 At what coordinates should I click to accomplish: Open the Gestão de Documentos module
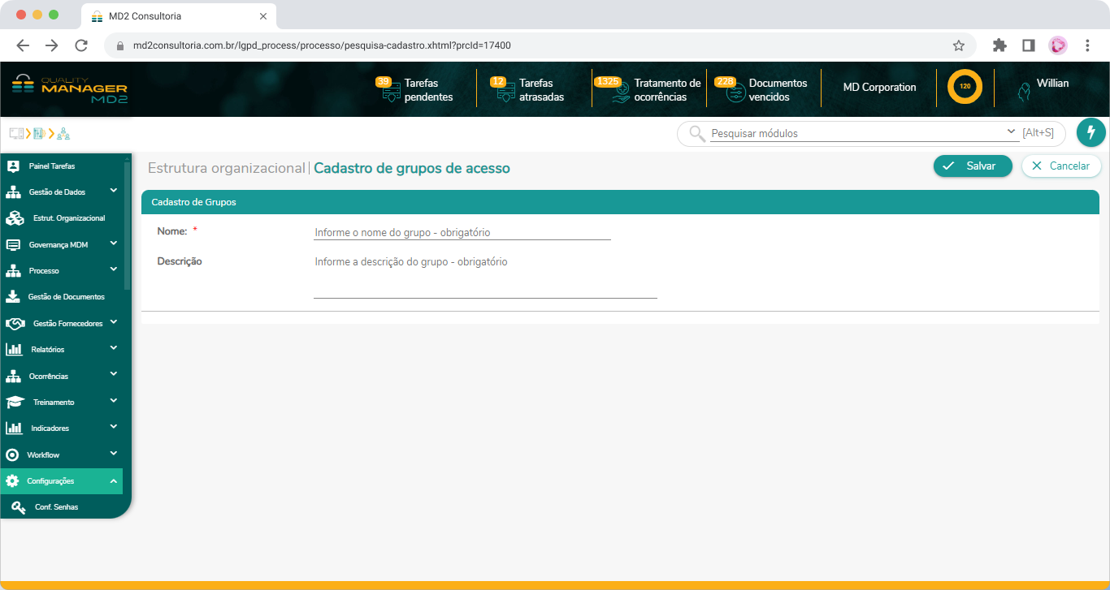click(x=65, y=296)
